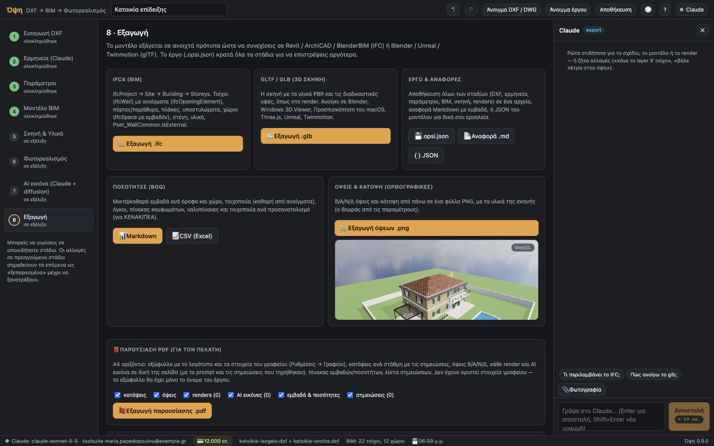Viewport: 714px width, 446px height.
Task: Go to stage 5 Σκηνή & Υλικά
Action: 49,136
